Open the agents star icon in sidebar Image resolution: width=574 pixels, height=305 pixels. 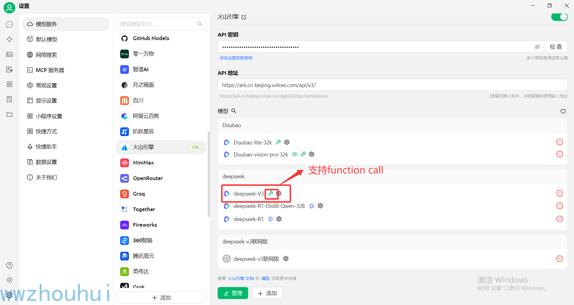pyautogui.click(x=9, y=39)
